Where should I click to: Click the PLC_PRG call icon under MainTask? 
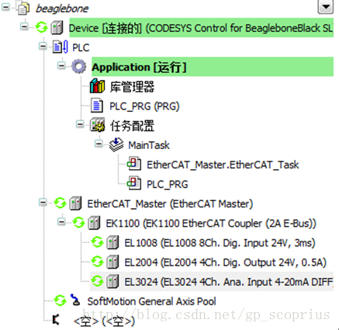(x=134, y=183)
